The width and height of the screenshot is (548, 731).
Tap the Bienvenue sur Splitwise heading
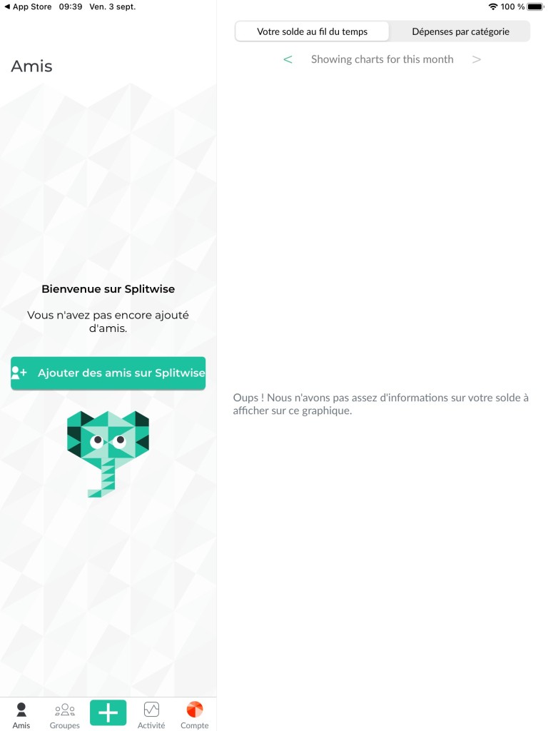click(108, 289)
